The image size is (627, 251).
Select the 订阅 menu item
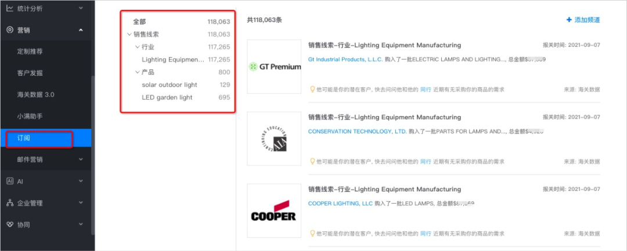(x=46, y=138)
